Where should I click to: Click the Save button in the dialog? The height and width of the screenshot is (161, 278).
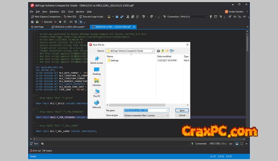point(182,110)
